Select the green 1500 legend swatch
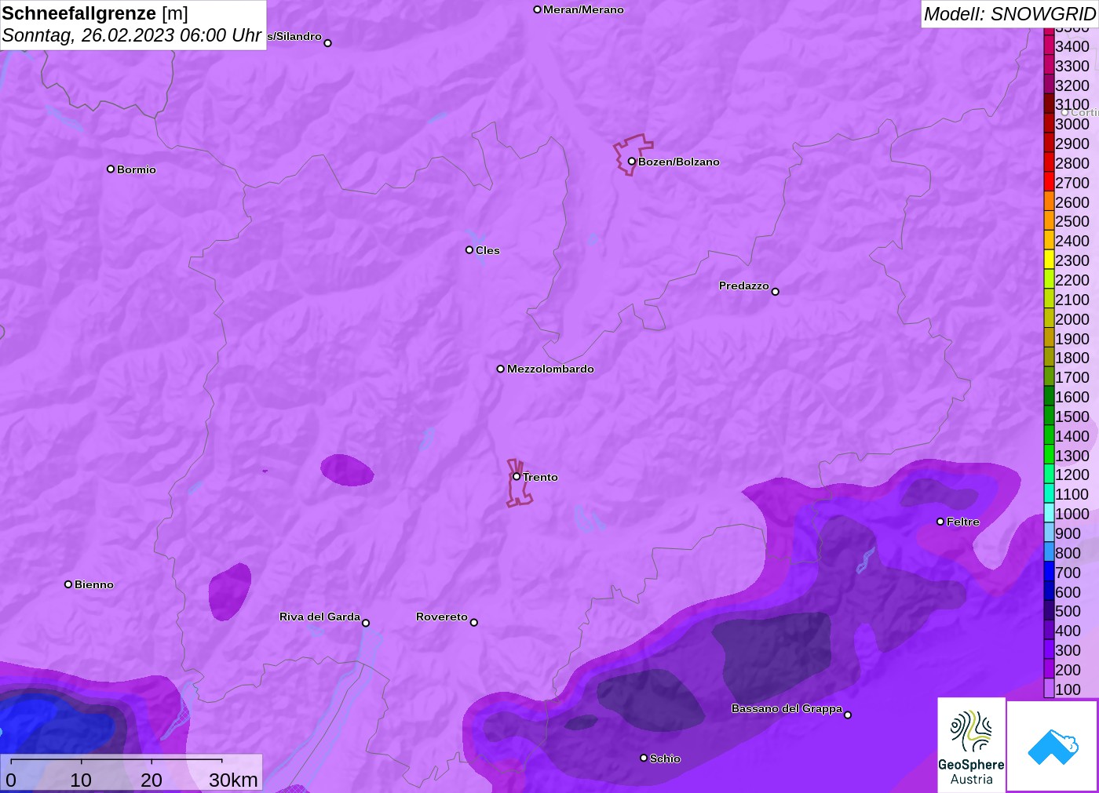The height and width of the screenshot is (793, 1099). click(x=1049, y=416)
